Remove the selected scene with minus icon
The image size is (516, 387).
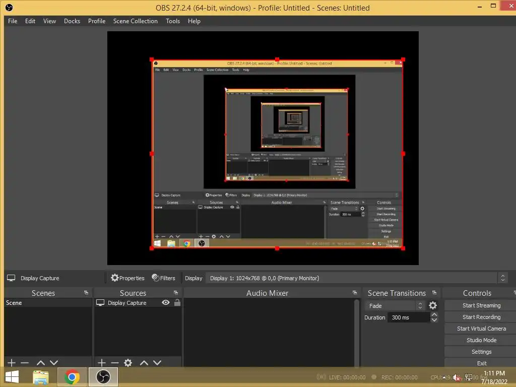point(25,363)
